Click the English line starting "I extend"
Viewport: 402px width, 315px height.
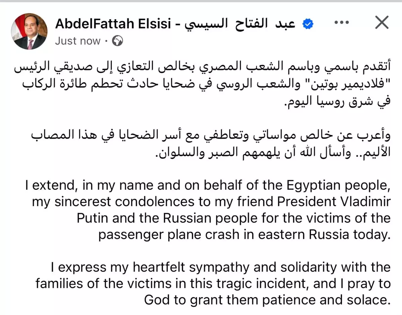point(208,185)
